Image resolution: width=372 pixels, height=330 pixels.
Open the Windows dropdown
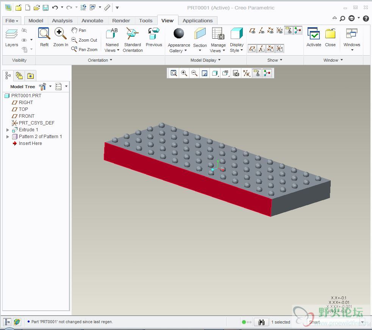click(352, 47)
